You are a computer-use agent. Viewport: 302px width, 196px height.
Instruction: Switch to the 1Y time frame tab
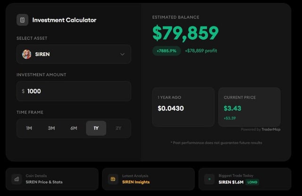96,128
